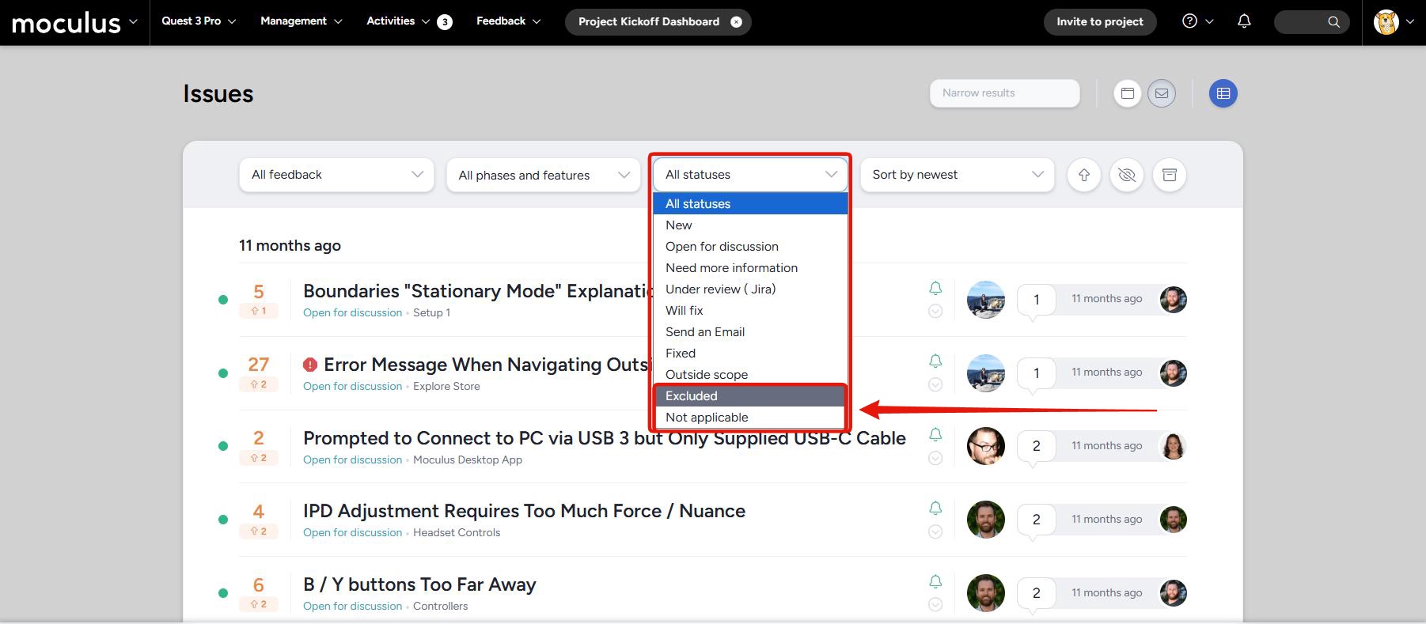This screenshot has height=624, width=1426.
Task: Click the upload arrow icon button
Action: coord(1084,175)
